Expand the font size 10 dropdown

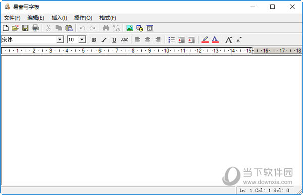(82, 40)
